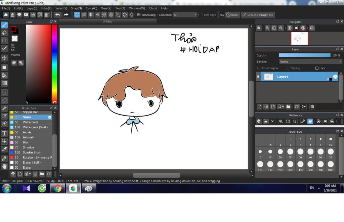Click the canvas horizontal scrollbar
This screenshot has width=344, height=222.
[157, 175]
